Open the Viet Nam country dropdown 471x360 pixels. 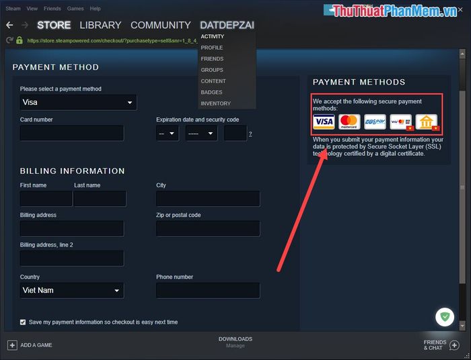pos(72,290)
